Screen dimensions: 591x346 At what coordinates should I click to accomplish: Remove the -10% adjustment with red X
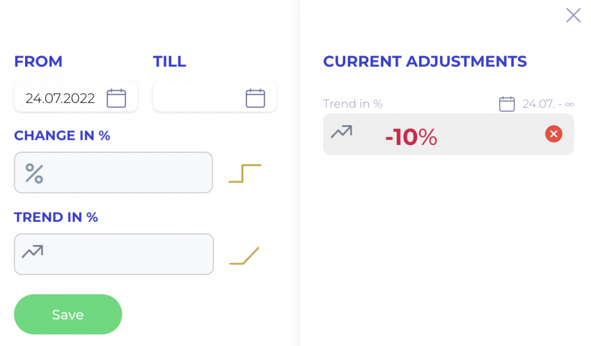pos(554,134)
